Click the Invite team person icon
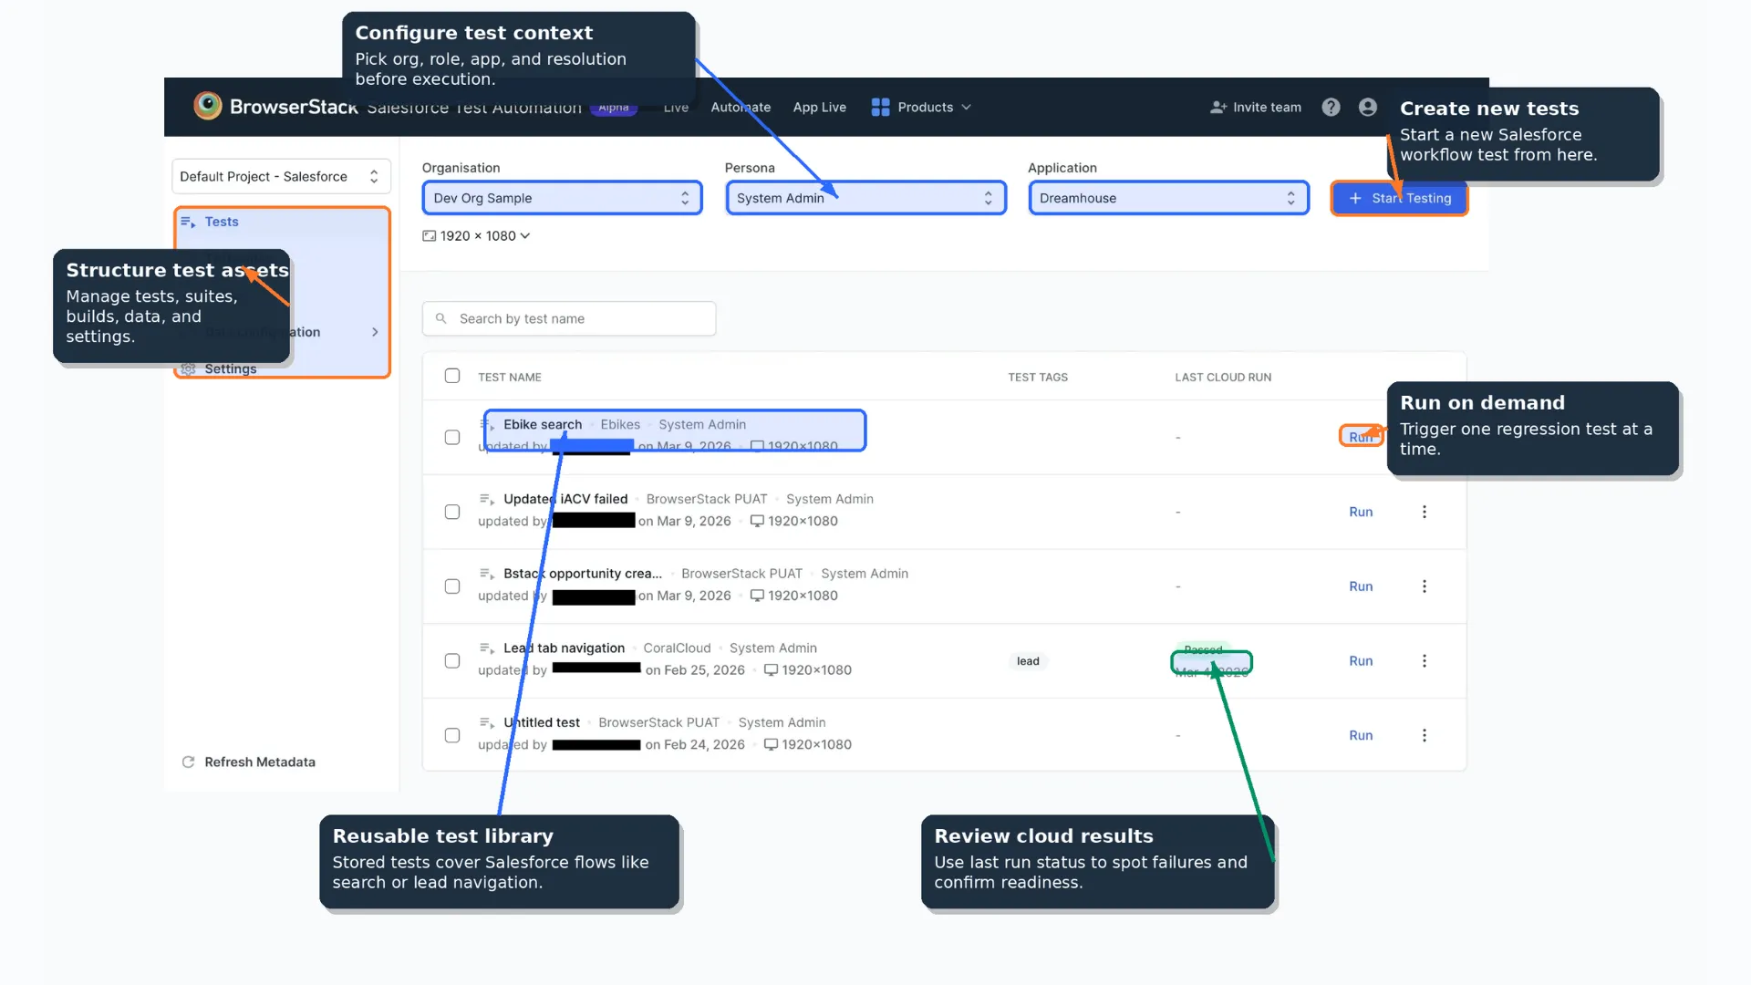1751x985 pixels. (1218, 107)
